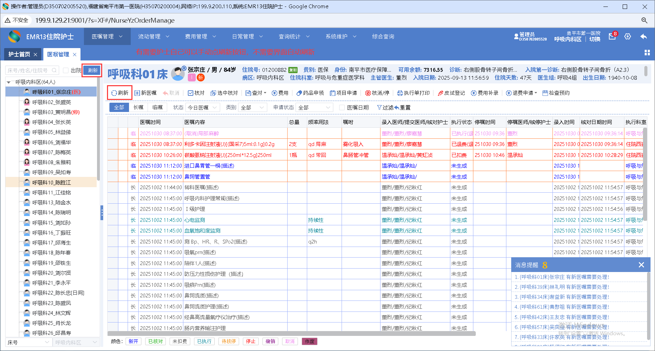The image size is (655, 351).
Task: Click the 过滤 filter funnel icon
Action: point(379,107)
